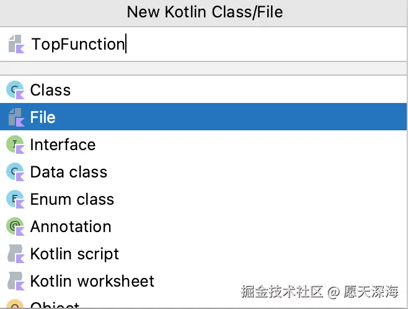This screenshot has height=309, width=408.
Task: Choose Kotlin script type
Action: 74,254
